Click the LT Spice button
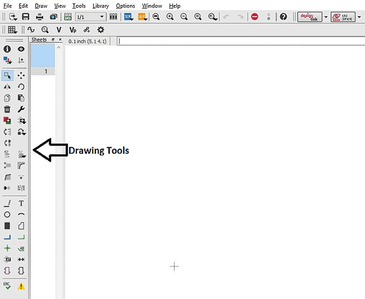The height and width of the screenshot is (299, 365). click(x=343, y=17)
